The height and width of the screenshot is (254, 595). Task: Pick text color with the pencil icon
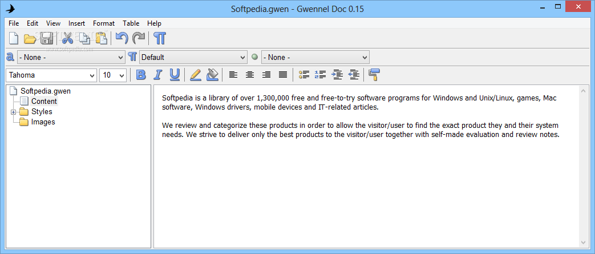pos(196,75)
